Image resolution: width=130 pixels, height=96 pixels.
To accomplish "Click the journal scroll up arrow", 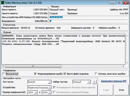I will [x=127, y=36].
